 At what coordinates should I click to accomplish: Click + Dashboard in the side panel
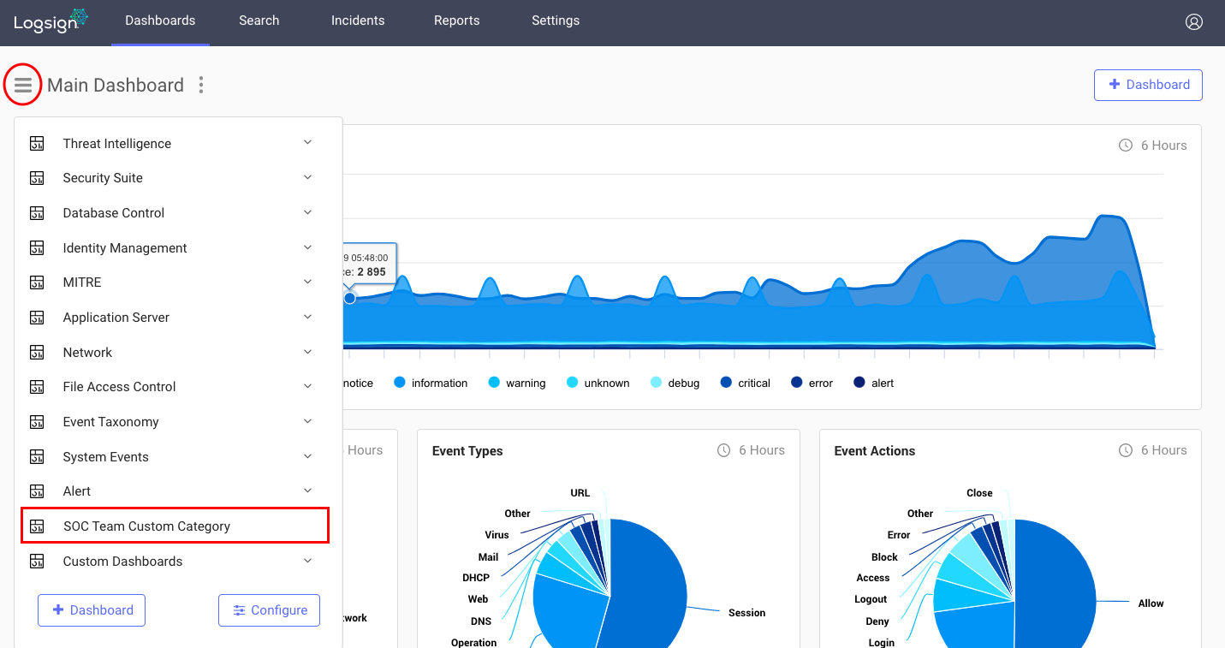tap(92, 610)
